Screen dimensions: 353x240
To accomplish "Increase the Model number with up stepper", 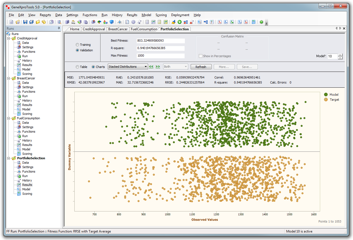I will pyautogui.click(x=340, y=55).
